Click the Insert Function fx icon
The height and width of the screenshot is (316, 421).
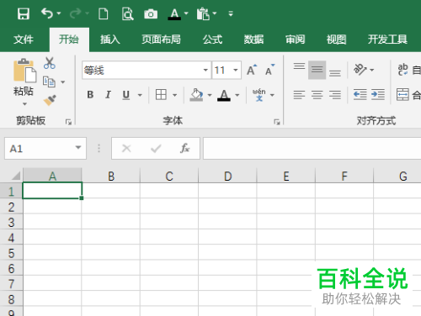click(184, 148)
